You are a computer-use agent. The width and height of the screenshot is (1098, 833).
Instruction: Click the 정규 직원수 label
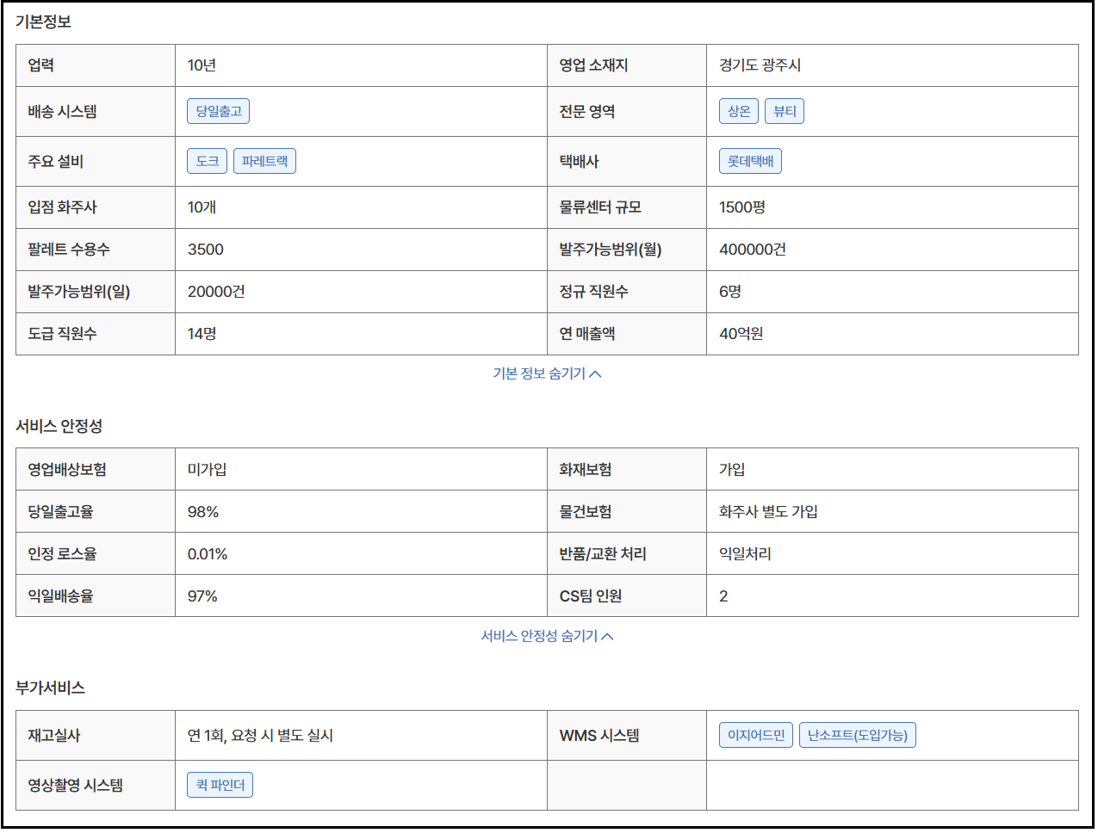coord(593,292)
